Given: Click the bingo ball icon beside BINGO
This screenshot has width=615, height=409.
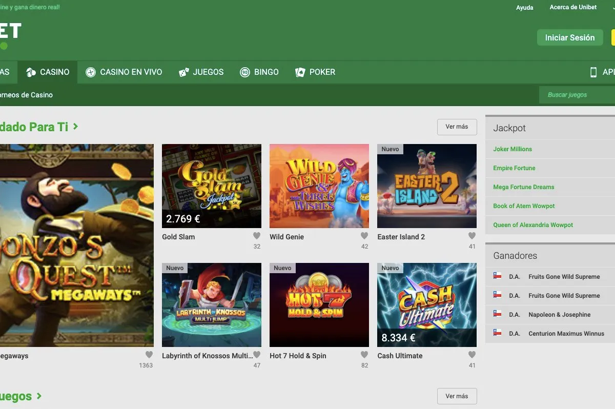Looking at the screenshot, I should [x=245, y=72].
